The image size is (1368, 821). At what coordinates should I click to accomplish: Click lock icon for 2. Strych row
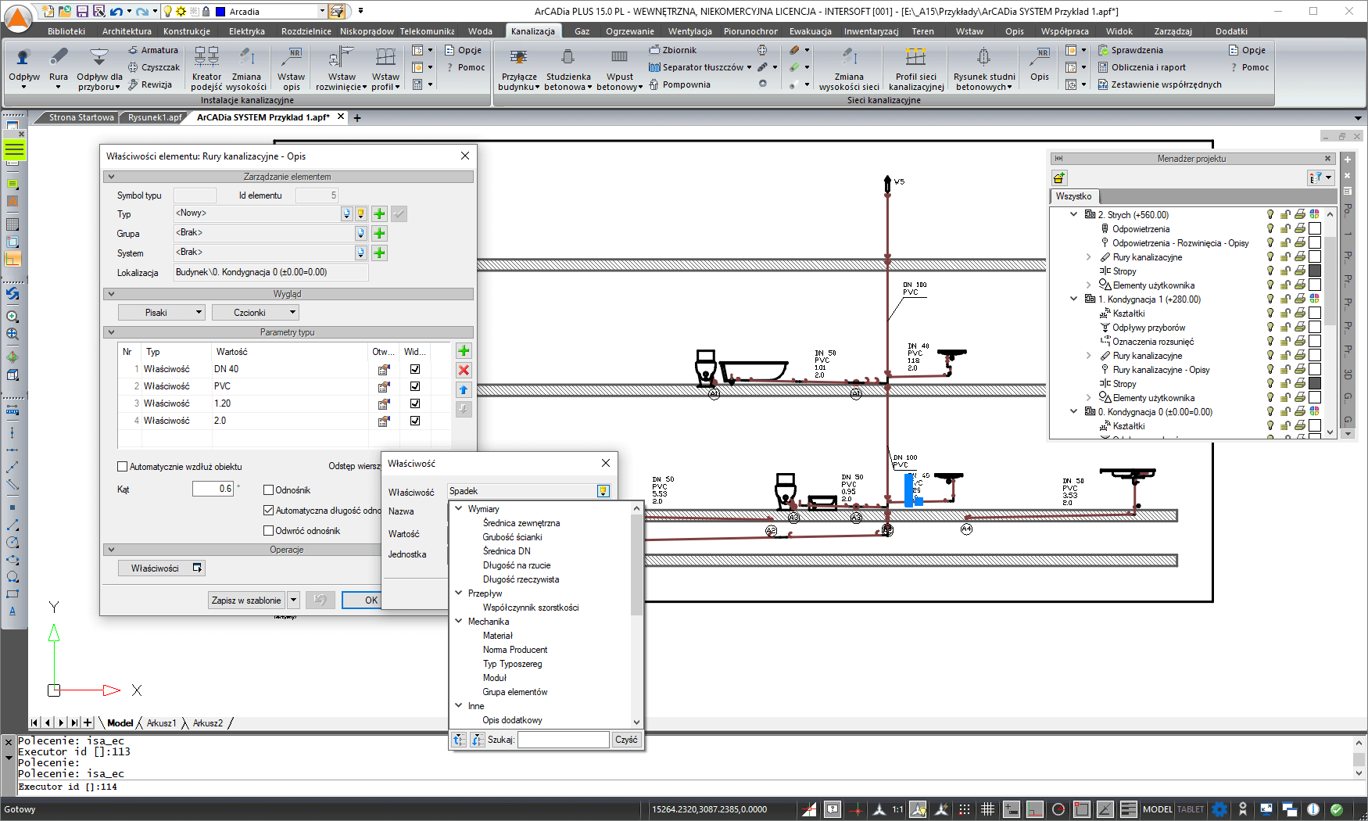(x=1285, y=214)
